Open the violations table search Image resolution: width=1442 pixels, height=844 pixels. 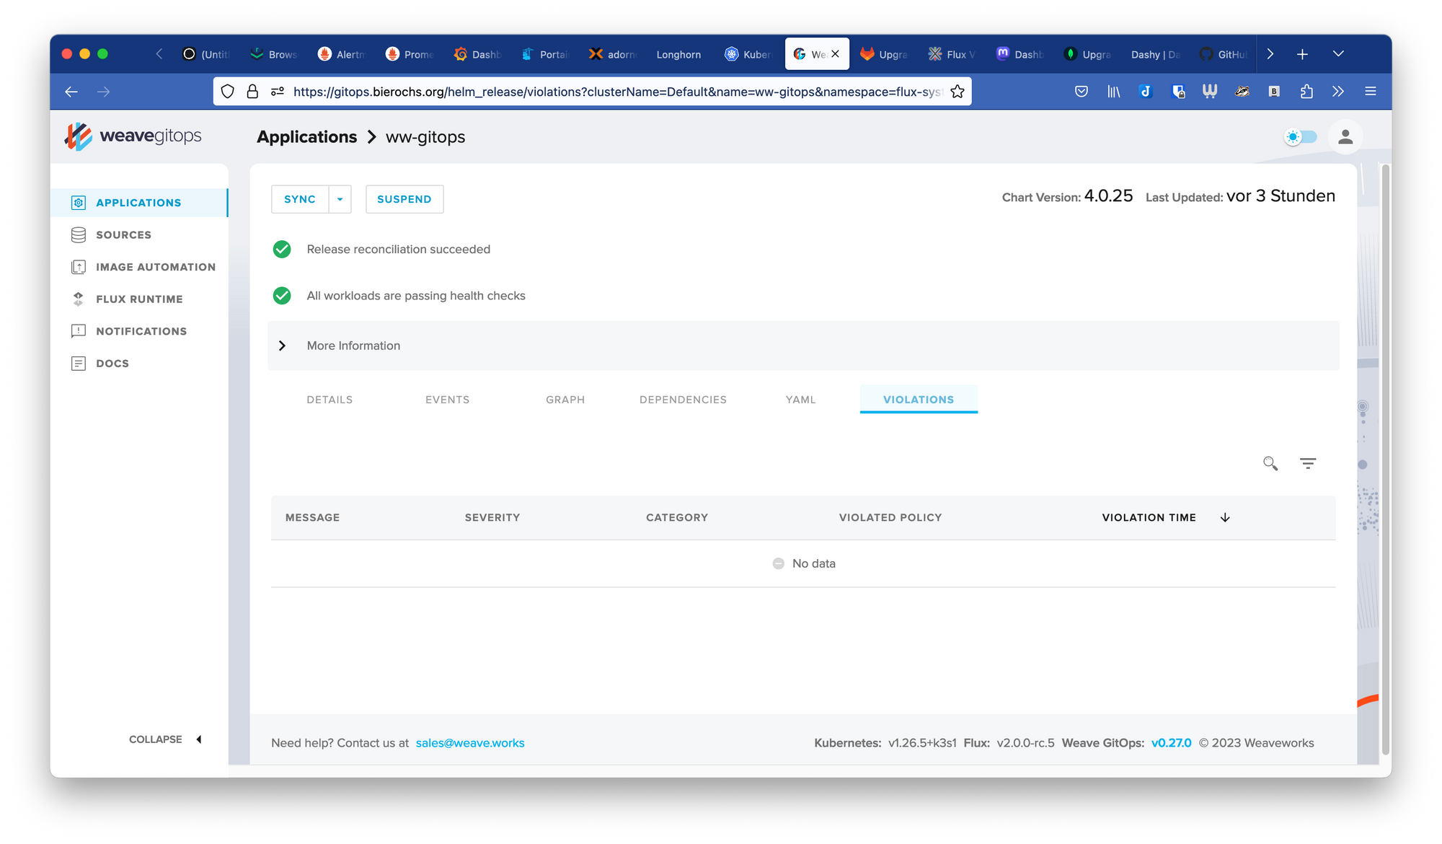point(1270,463)
